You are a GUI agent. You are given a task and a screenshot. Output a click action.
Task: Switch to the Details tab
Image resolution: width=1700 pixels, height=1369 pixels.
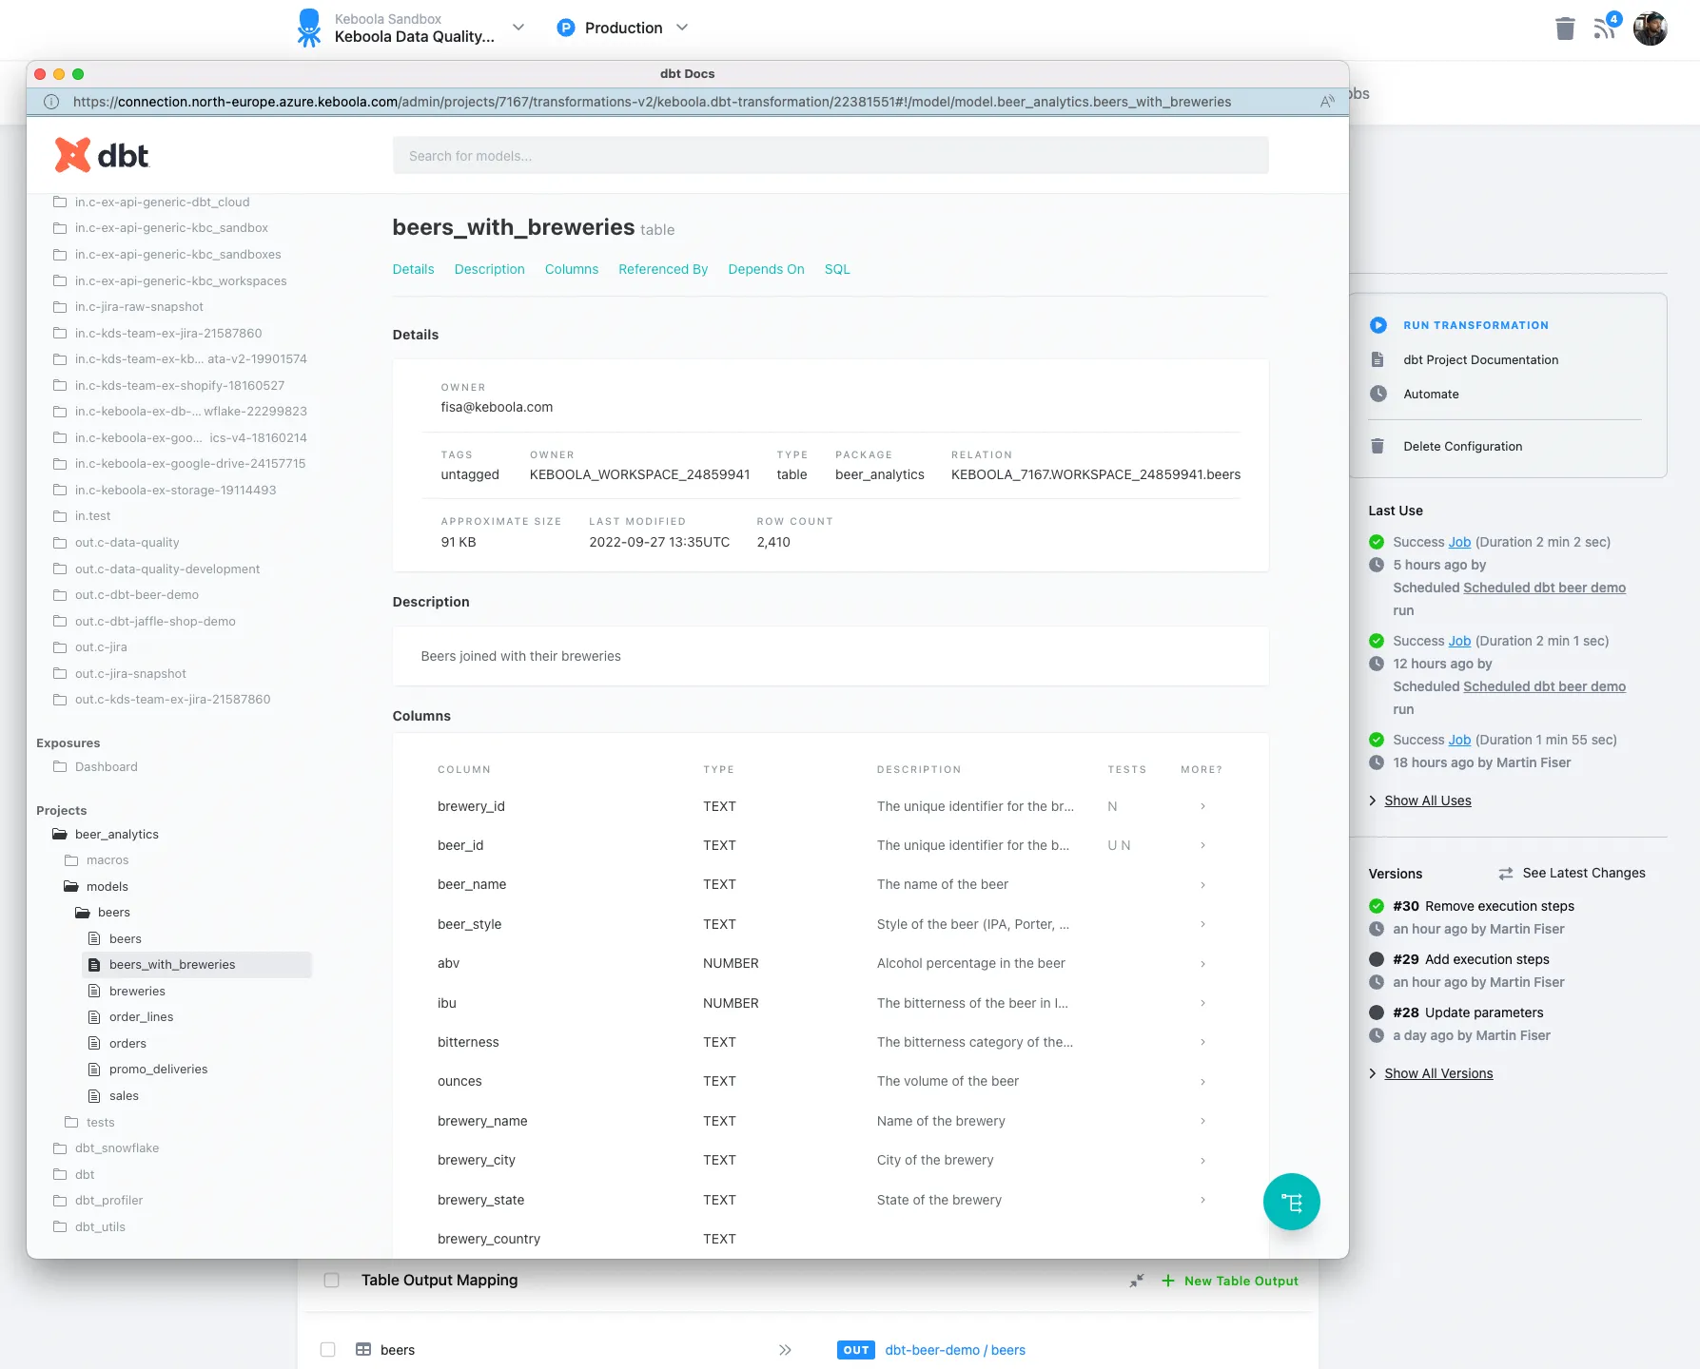click(413, 269)
